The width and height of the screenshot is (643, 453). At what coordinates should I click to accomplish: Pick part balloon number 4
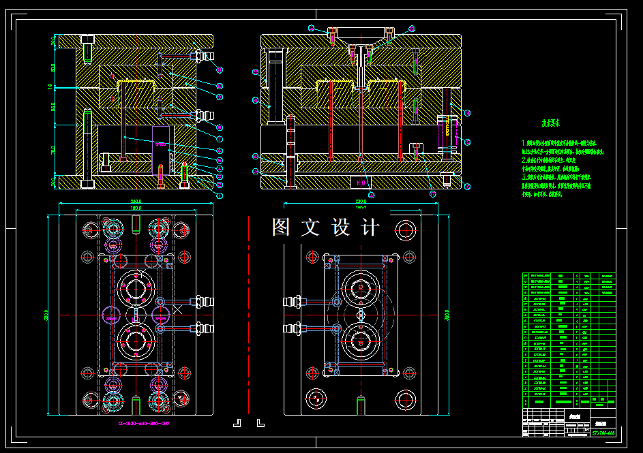pos(220,168)
